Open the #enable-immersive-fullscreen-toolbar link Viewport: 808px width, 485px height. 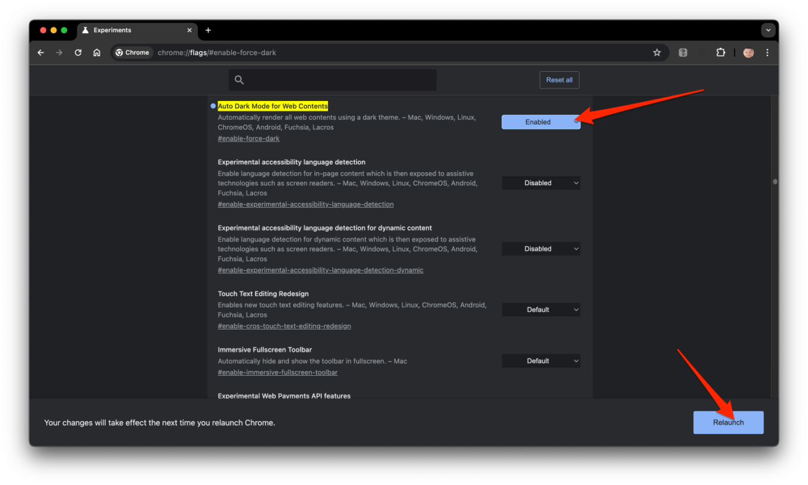pyautogui.click(x=277, y=372)
